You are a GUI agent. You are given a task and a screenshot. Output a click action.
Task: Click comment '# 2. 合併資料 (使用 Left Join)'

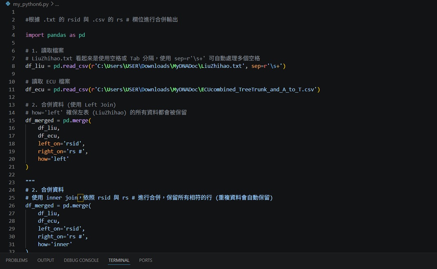(x=71, y=105)
